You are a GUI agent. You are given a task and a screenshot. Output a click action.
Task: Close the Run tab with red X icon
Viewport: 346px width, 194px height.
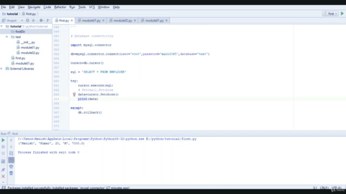[3, 176]
